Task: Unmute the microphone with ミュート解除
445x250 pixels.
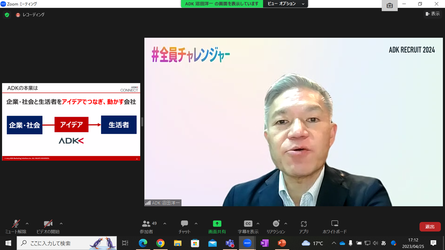Action: [x=16, y=227]
